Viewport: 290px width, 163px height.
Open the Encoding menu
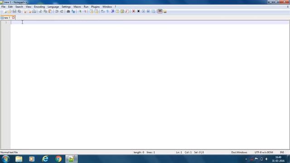39,7
